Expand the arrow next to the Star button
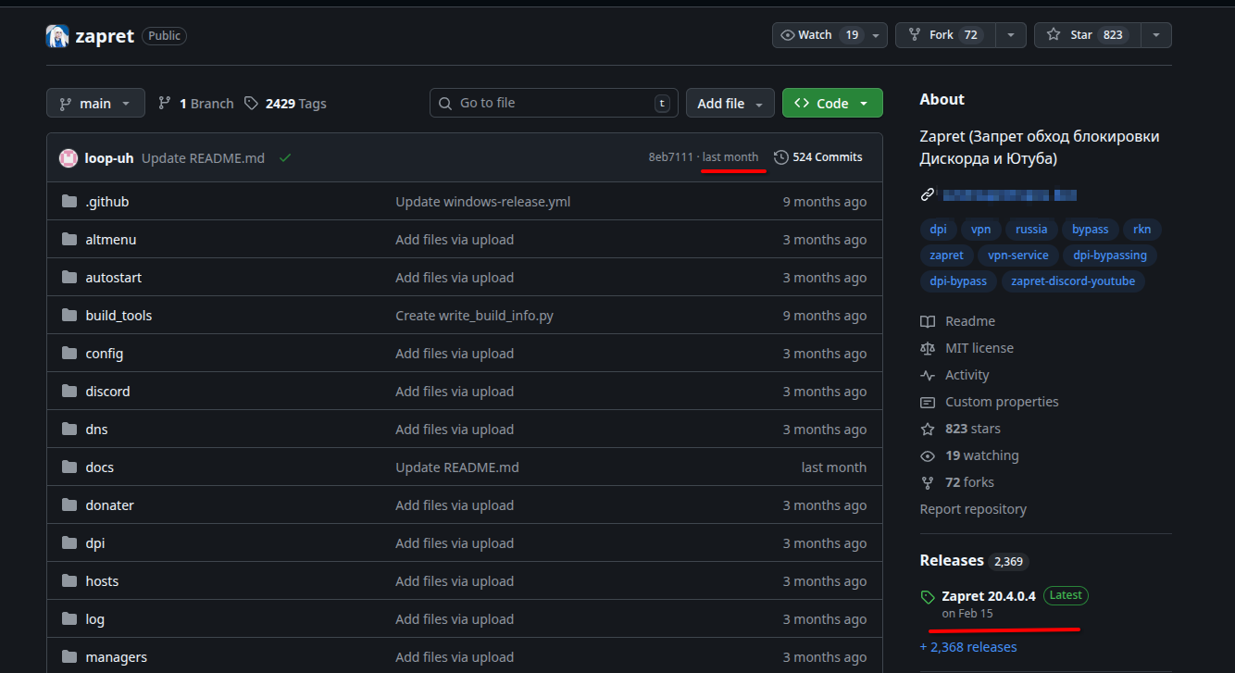This screenshot has width=1235, height=673. (x=1156, y=35)
